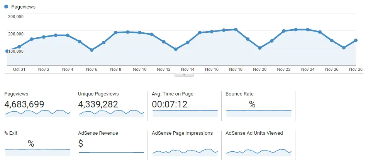Click the 200,000 y-axis label

point(16,34)
